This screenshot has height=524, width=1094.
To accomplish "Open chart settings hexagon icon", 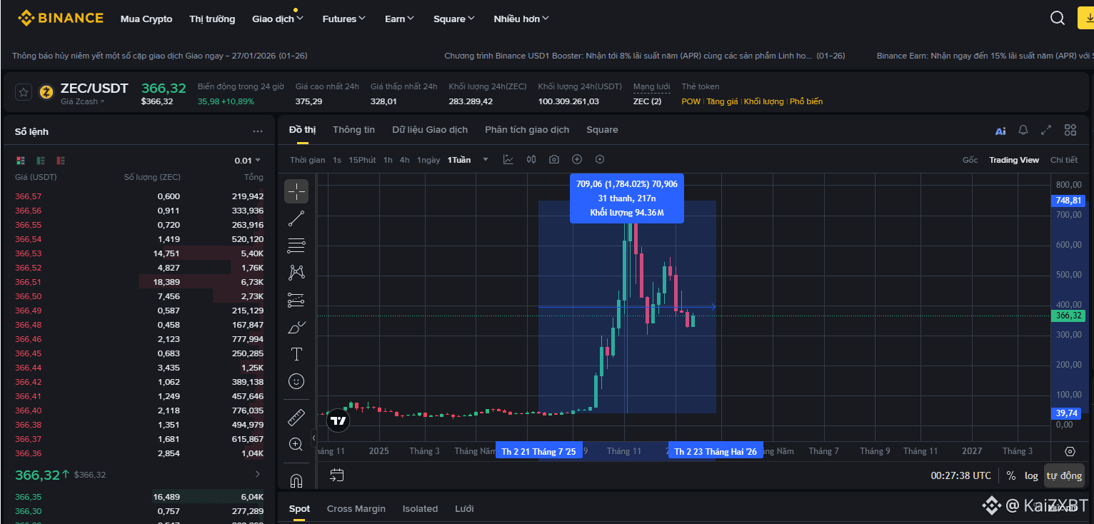I will point(600,160).
